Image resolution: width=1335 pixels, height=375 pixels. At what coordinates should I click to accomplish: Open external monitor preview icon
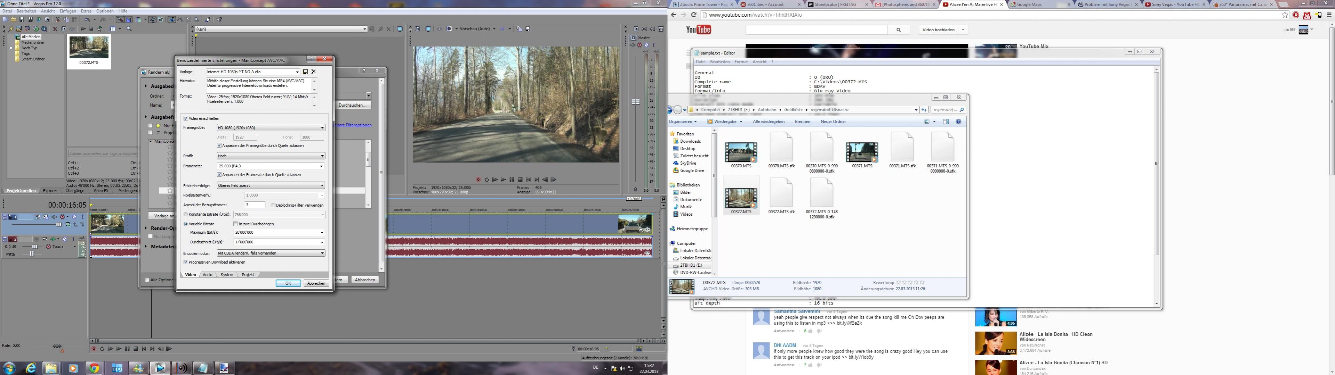[428, 29]
